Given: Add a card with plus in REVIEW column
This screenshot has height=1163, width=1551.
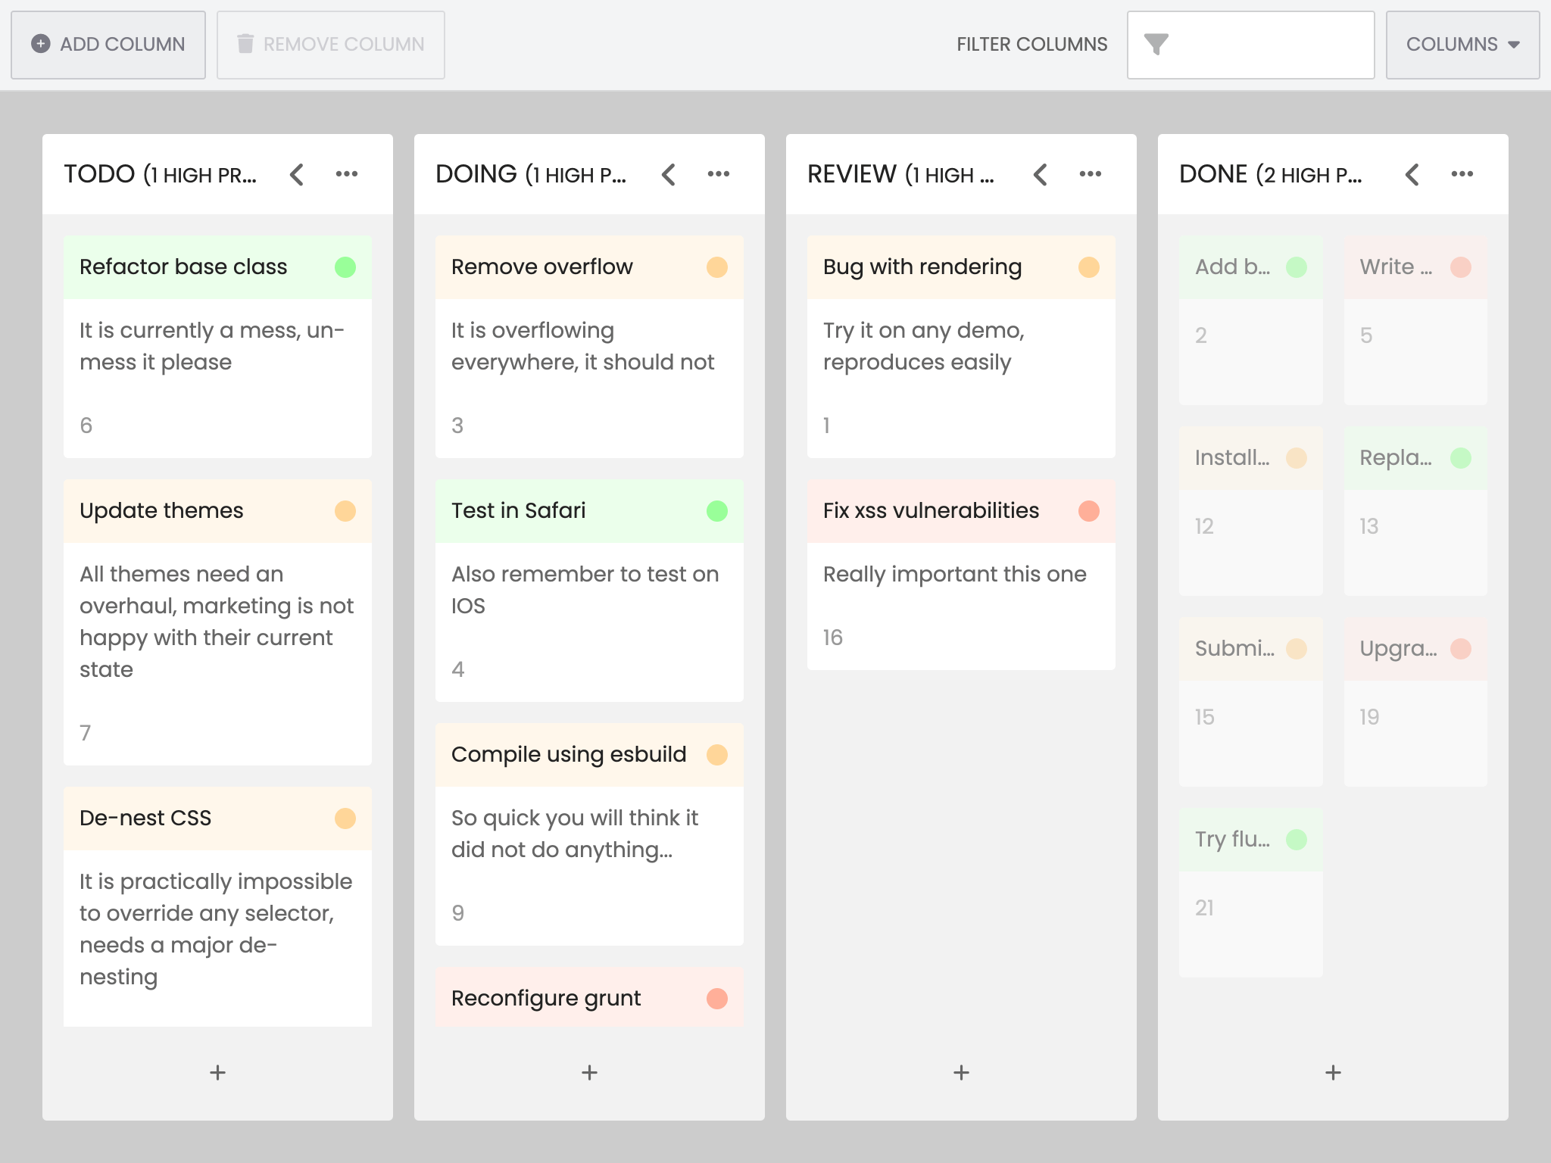Looking at the screenshot, I should 961,1073.
